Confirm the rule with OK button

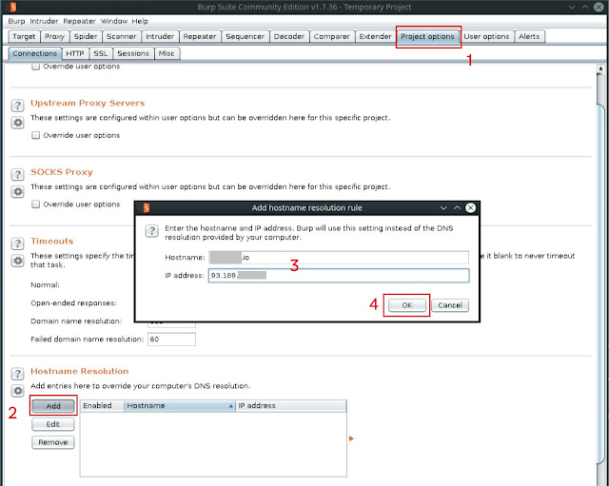click(x=406, y=305)
